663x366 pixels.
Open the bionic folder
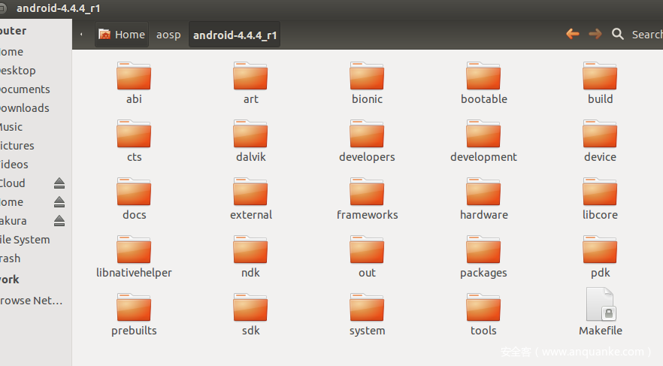367,77
